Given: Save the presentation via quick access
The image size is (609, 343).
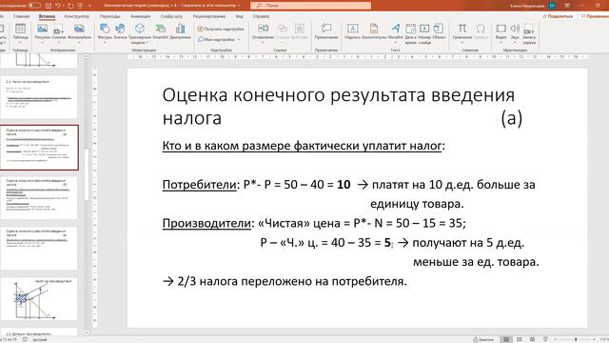Looking at the screenshot, I should tap(49, 6).
